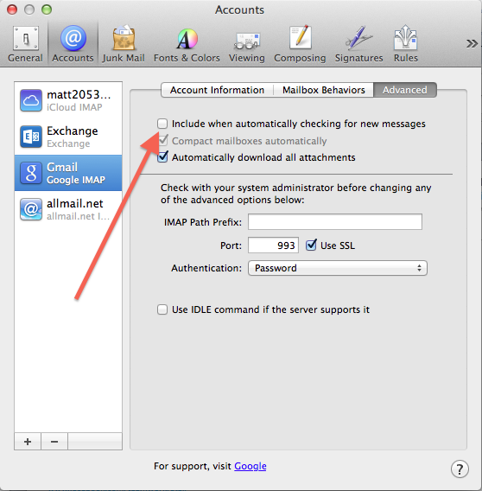Open help with the question mark button
The width and height of the screenshot is (482, 491).
[x=460, y=469]
